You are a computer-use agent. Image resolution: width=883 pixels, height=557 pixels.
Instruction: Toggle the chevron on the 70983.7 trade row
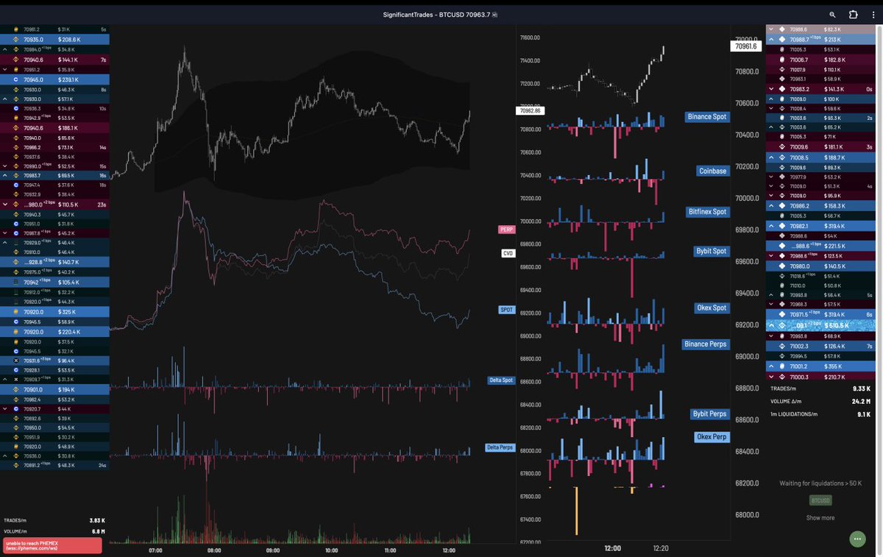(x=6, y=176)
